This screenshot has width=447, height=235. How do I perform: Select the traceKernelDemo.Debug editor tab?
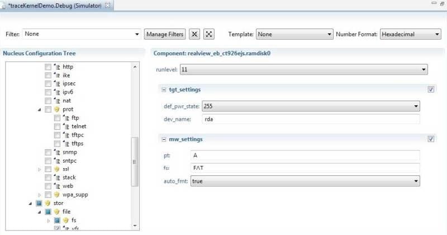tap(56, 5)
